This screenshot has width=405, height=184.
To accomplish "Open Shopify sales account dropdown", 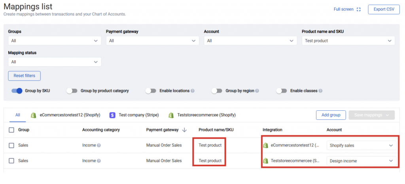I will click(x=361, y=145).
